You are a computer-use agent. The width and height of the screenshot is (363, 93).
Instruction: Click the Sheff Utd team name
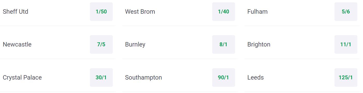16,12
